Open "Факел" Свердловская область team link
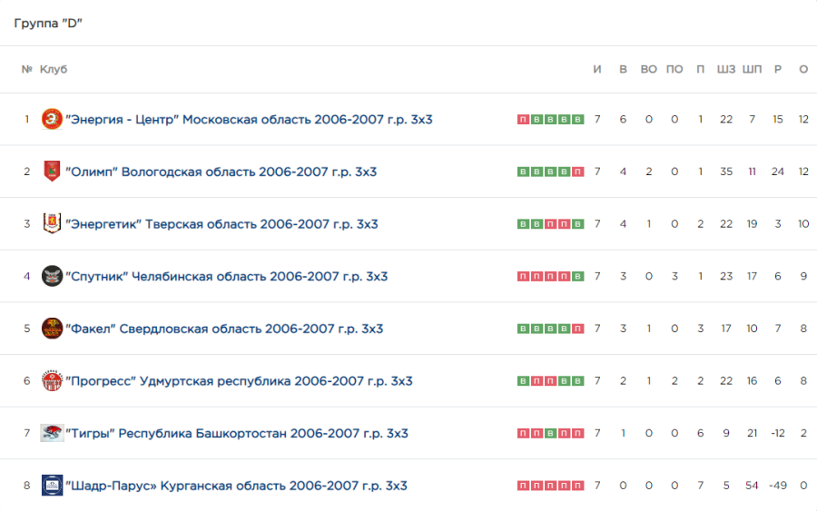Image resolution: width=817 pixels, height=511 pixels. pyautogui.click(x=224, y=329)
